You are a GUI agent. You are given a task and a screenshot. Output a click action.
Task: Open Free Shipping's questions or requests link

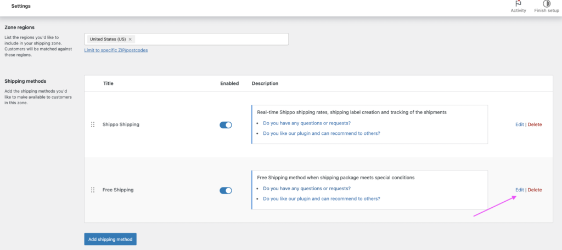pos(306,189)
